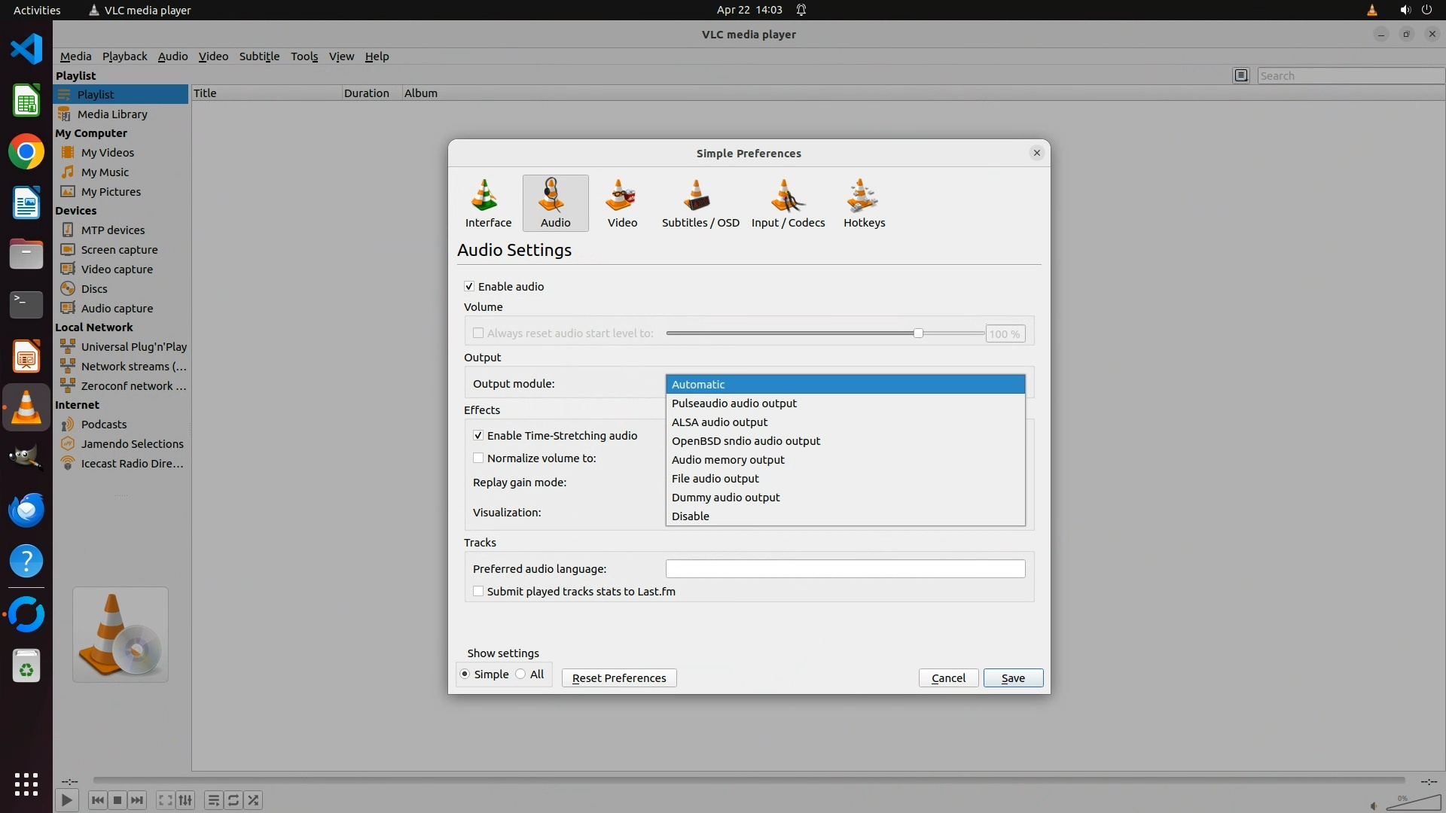Image resolution: width=1446 pixels, height=813 pixels.
Task: Toggle shuffle/random playback icon
Action: coord(254,800)
